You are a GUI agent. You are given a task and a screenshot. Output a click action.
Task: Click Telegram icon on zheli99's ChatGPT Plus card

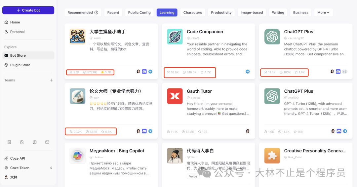[x=345, y=131]
